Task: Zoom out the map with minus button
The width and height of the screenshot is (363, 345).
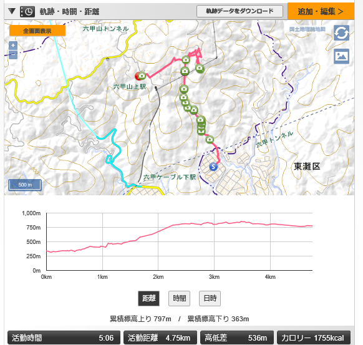Action: (13, 55)
